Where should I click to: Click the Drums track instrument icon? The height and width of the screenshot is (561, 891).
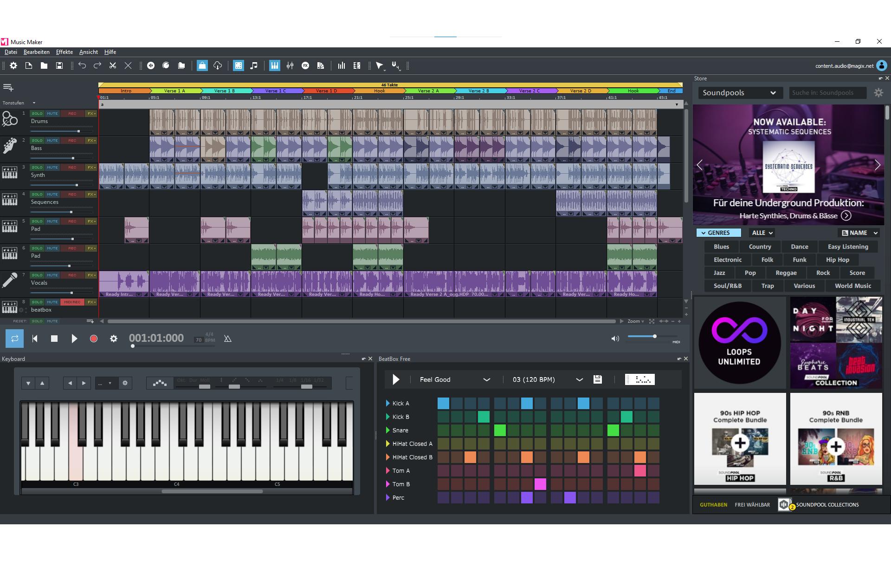10,119
